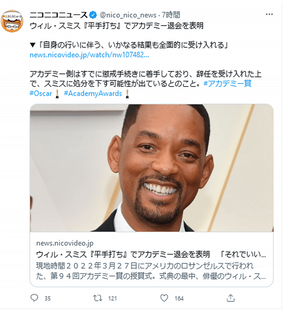Click the reply count 35
The width and height of the screenshot is (284, 310).
click(47, 298)
